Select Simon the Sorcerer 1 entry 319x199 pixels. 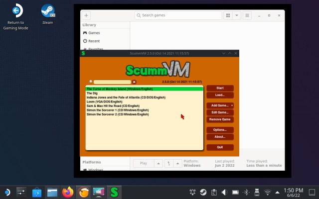[x=144, y=110]
